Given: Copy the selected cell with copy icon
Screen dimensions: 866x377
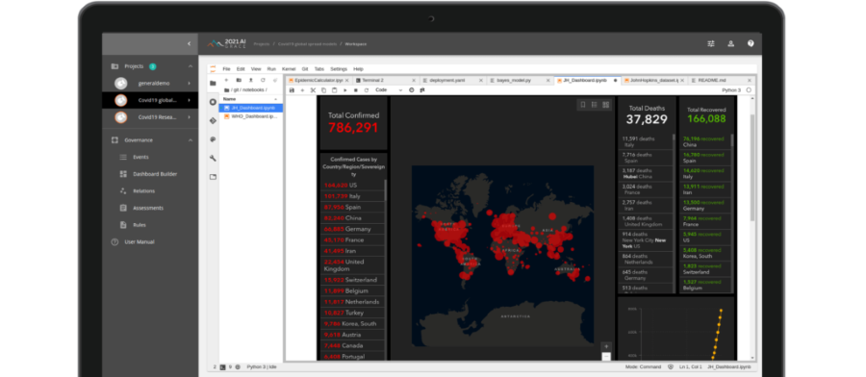Looking at the screenshot, I should (323, 90).
